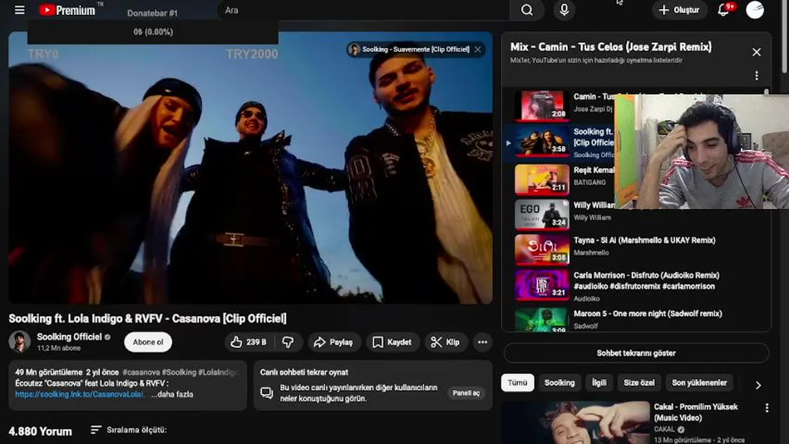Viewport: 789px width, 444px height.
Task: Click the magnifier search button
Action: 527,10
